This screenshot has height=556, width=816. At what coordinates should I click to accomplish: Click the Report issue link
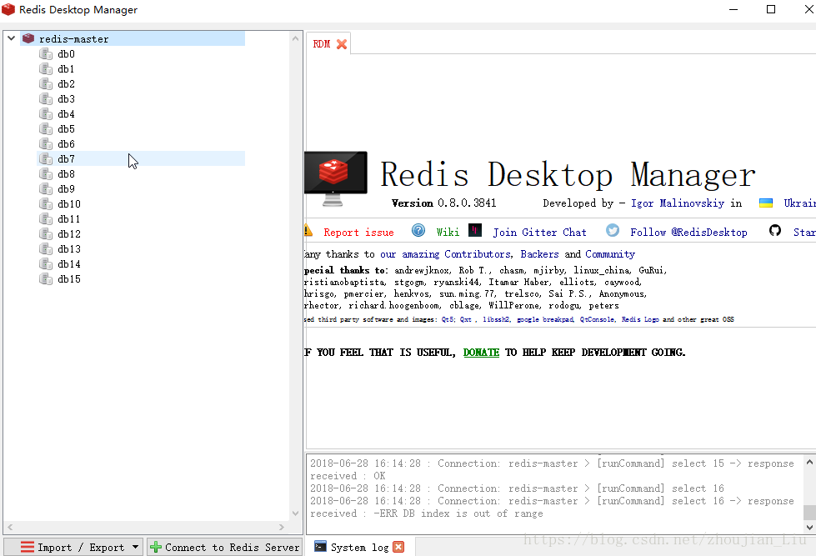tap(358, 233)
